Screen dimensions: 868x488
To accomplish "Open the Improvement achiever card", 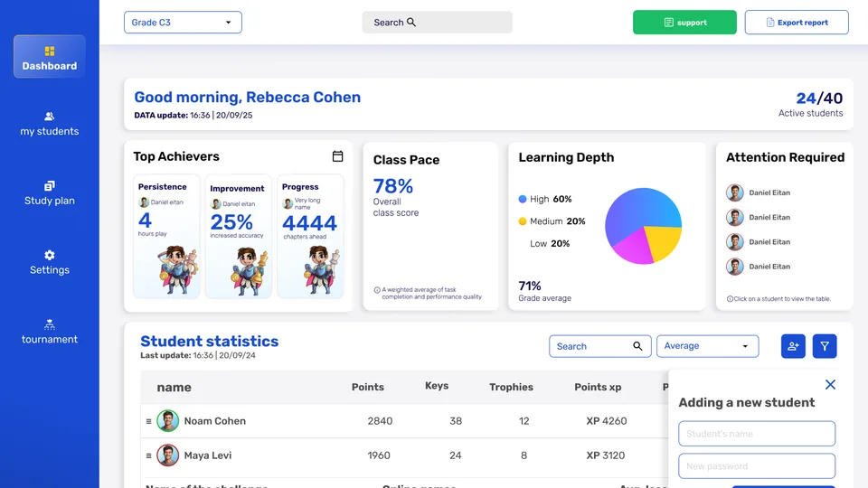I will (238, 236).
